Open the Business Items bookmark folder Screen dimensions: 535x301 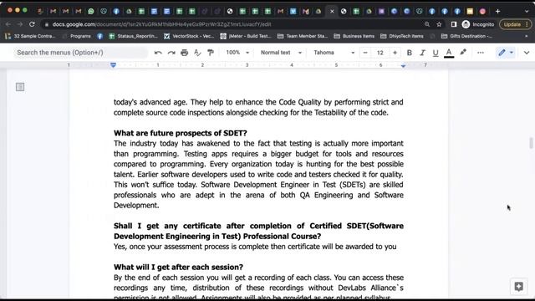click(x=354, y=36)
